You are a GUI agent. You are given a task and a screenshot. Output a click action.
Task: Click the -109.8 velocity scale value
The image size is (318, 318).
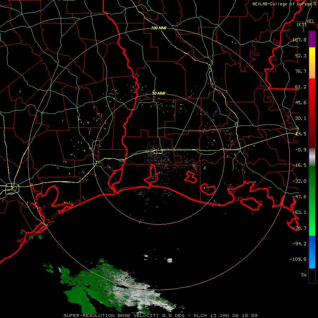298,259
